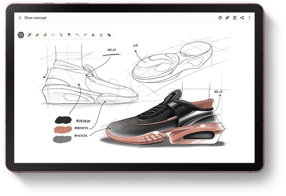Choose the Lasso selection tool
The height and width of the screenshot is (196, 286).
(53, 35)
